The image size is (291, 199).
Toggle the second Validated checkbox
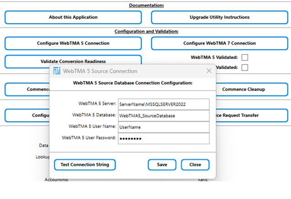245,67
